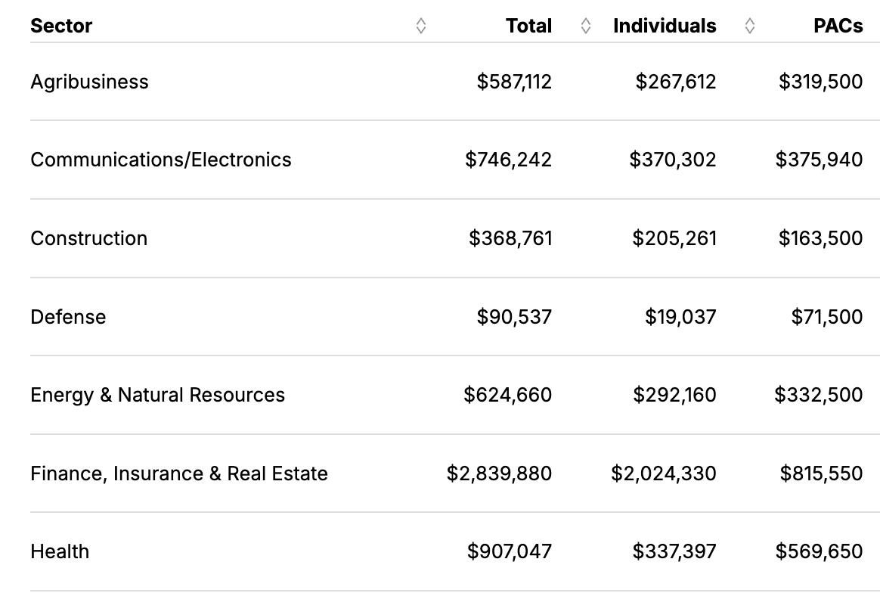This screenshot has width=880, height=593.
Task: Select the $375,940 PACs amount
Action: pos(819,160)
